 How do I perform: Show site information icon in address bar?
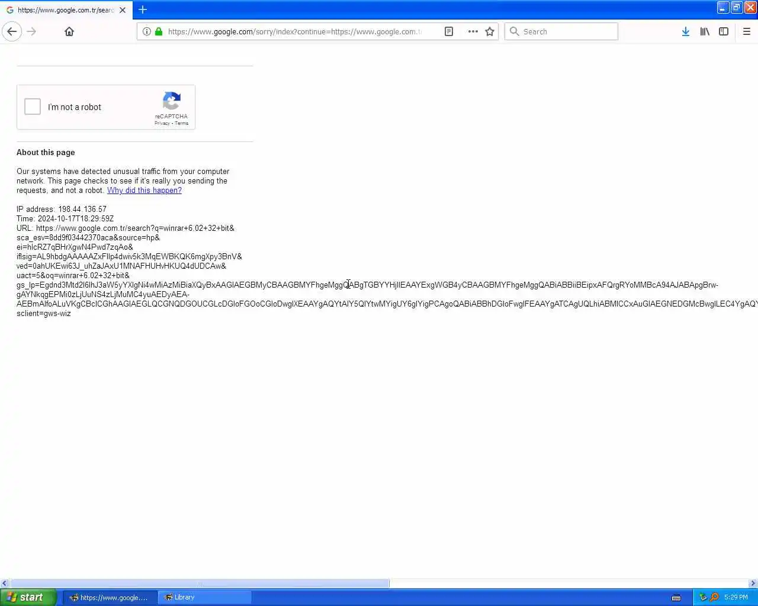147,31
